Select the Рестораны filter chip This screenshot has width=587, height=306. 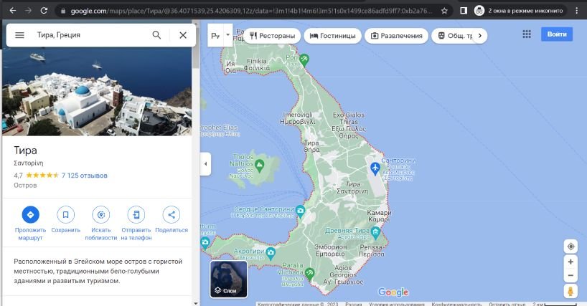pos(271,36)
